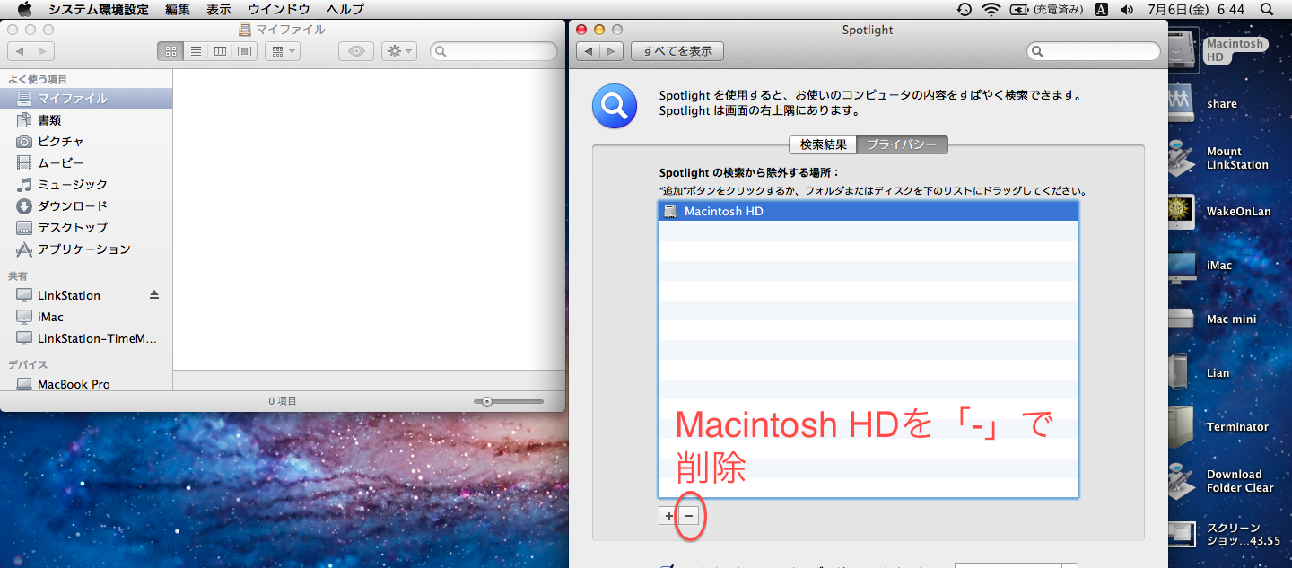Open ダウンロード in Finder sidebar
1292x568 pixels.
[x=86, y=206]
